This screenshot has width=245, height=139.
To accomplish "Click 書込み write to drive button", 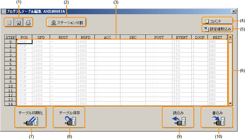I will pyautogui.click(x=217, y=117).
